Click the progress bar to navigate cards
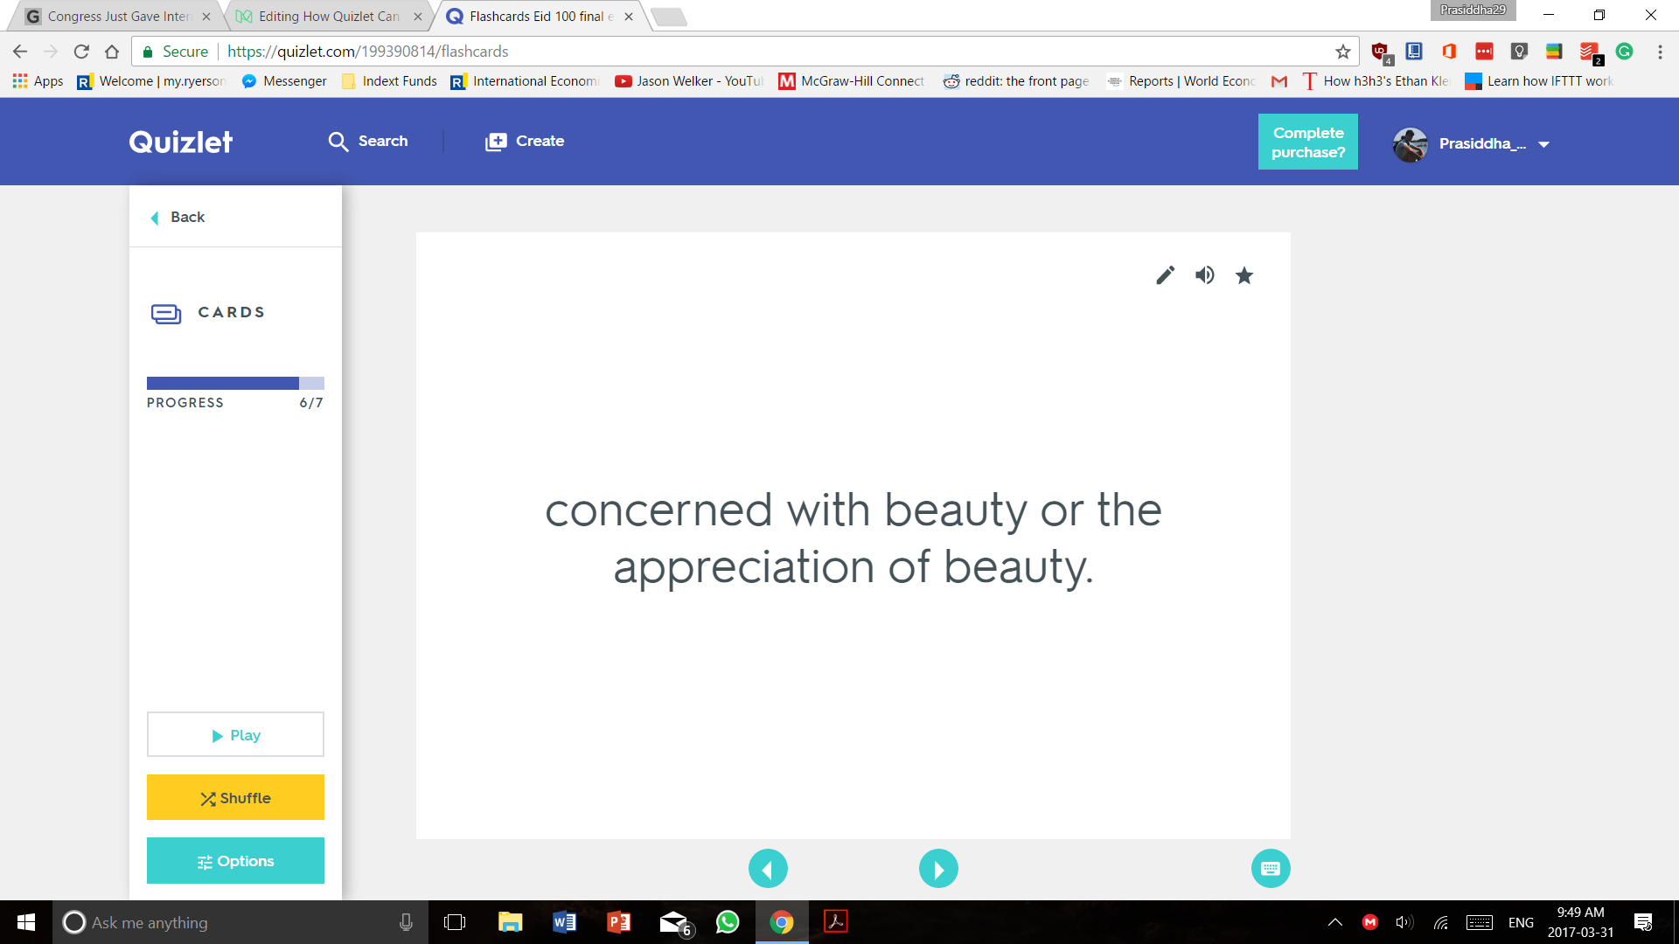The height and width of the screenshot is (944, 1679). 235,381
